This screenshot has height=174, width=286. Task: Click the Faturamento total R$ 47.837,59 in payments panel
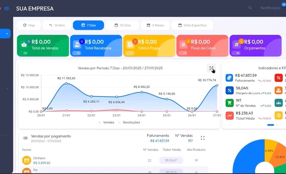tap(160, 141)
